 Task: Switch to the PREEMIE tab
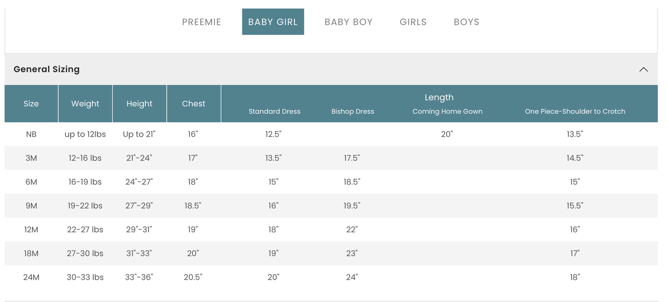point(202,22)
